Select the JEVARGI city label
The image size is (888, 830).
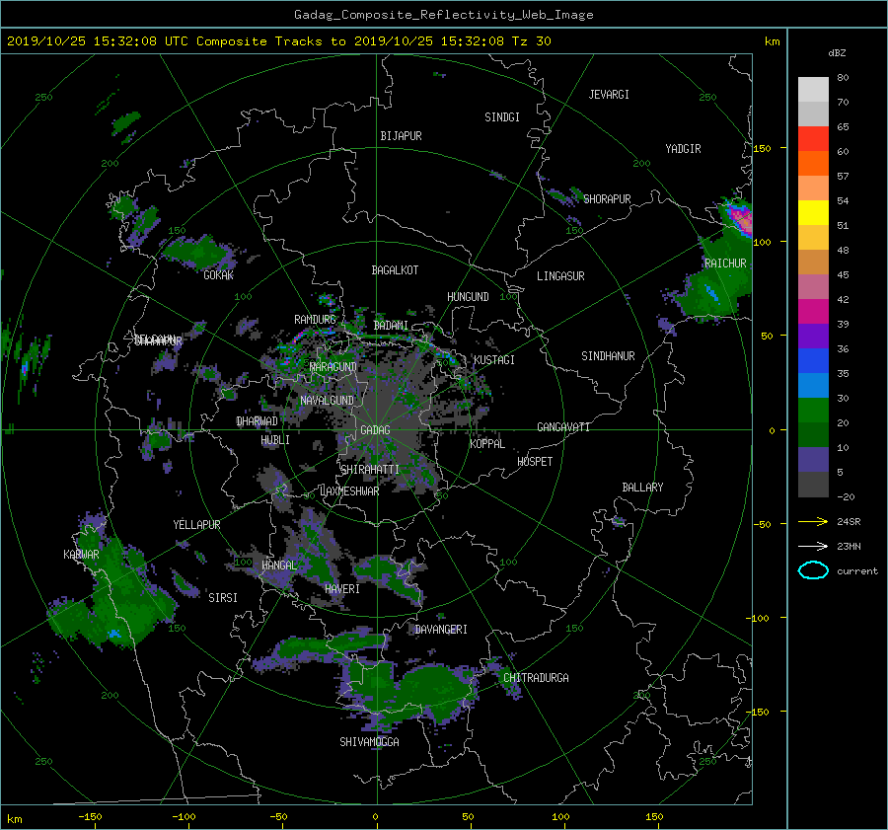pos(609,95)
